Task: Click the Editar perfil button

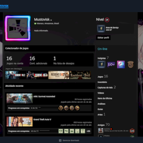Action: pyautogui.click(x=103, y=38)
